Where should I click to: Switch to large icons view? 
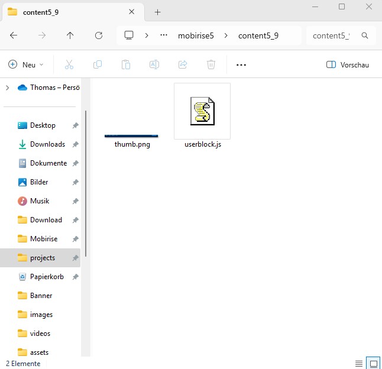click(x=373, y=363)
